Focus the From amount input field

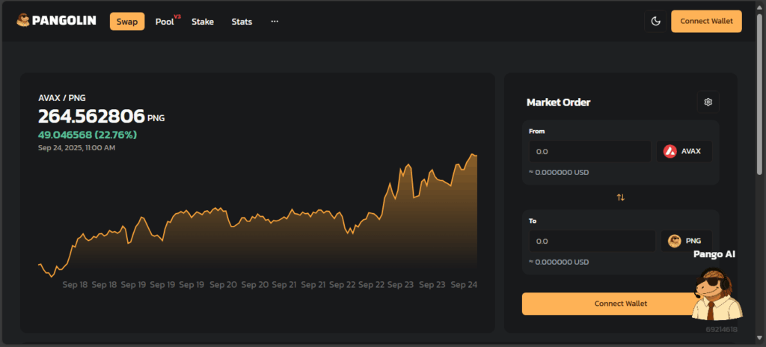(x=589, y=151)
